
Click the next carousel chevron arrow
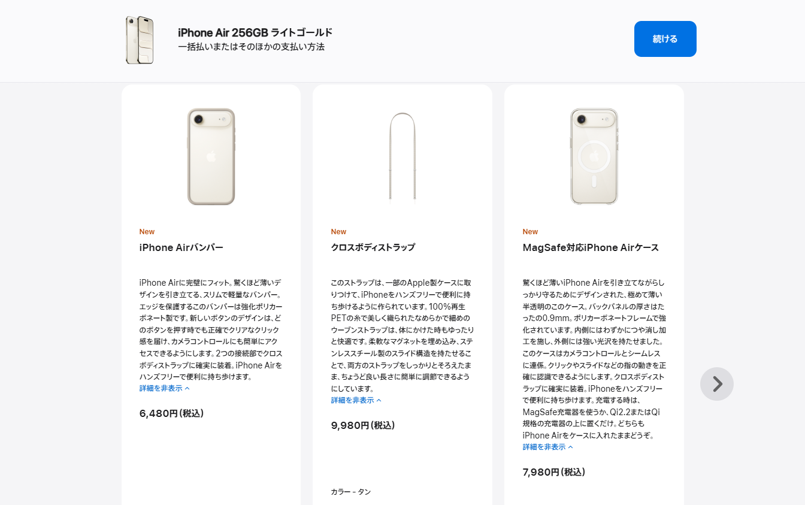[x=717, y=384]
